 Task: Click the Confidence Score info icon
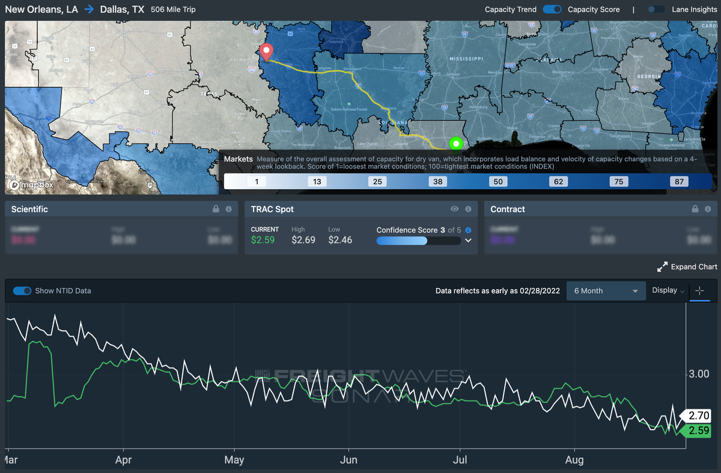pyautogui.click(x=468, y=230)
